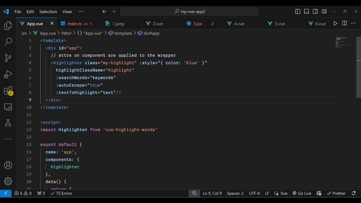
Task: Open the Customize Layout menu
Action: click(324, 12)
